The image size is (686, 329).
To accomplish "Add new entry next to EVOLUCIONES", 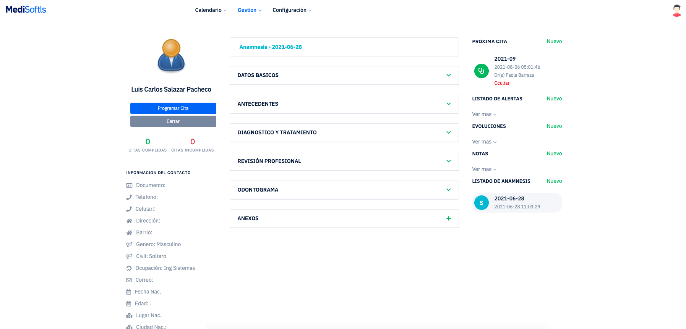I will click(x=554, y=126).
